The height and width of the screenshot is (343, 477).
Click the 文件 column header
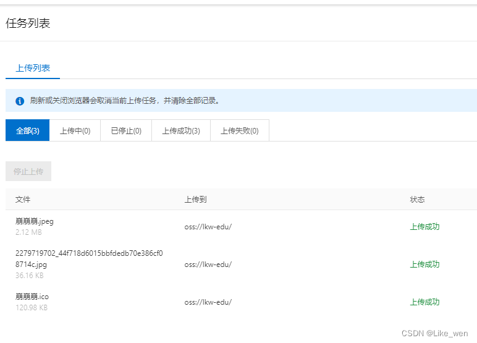[23, 200]
